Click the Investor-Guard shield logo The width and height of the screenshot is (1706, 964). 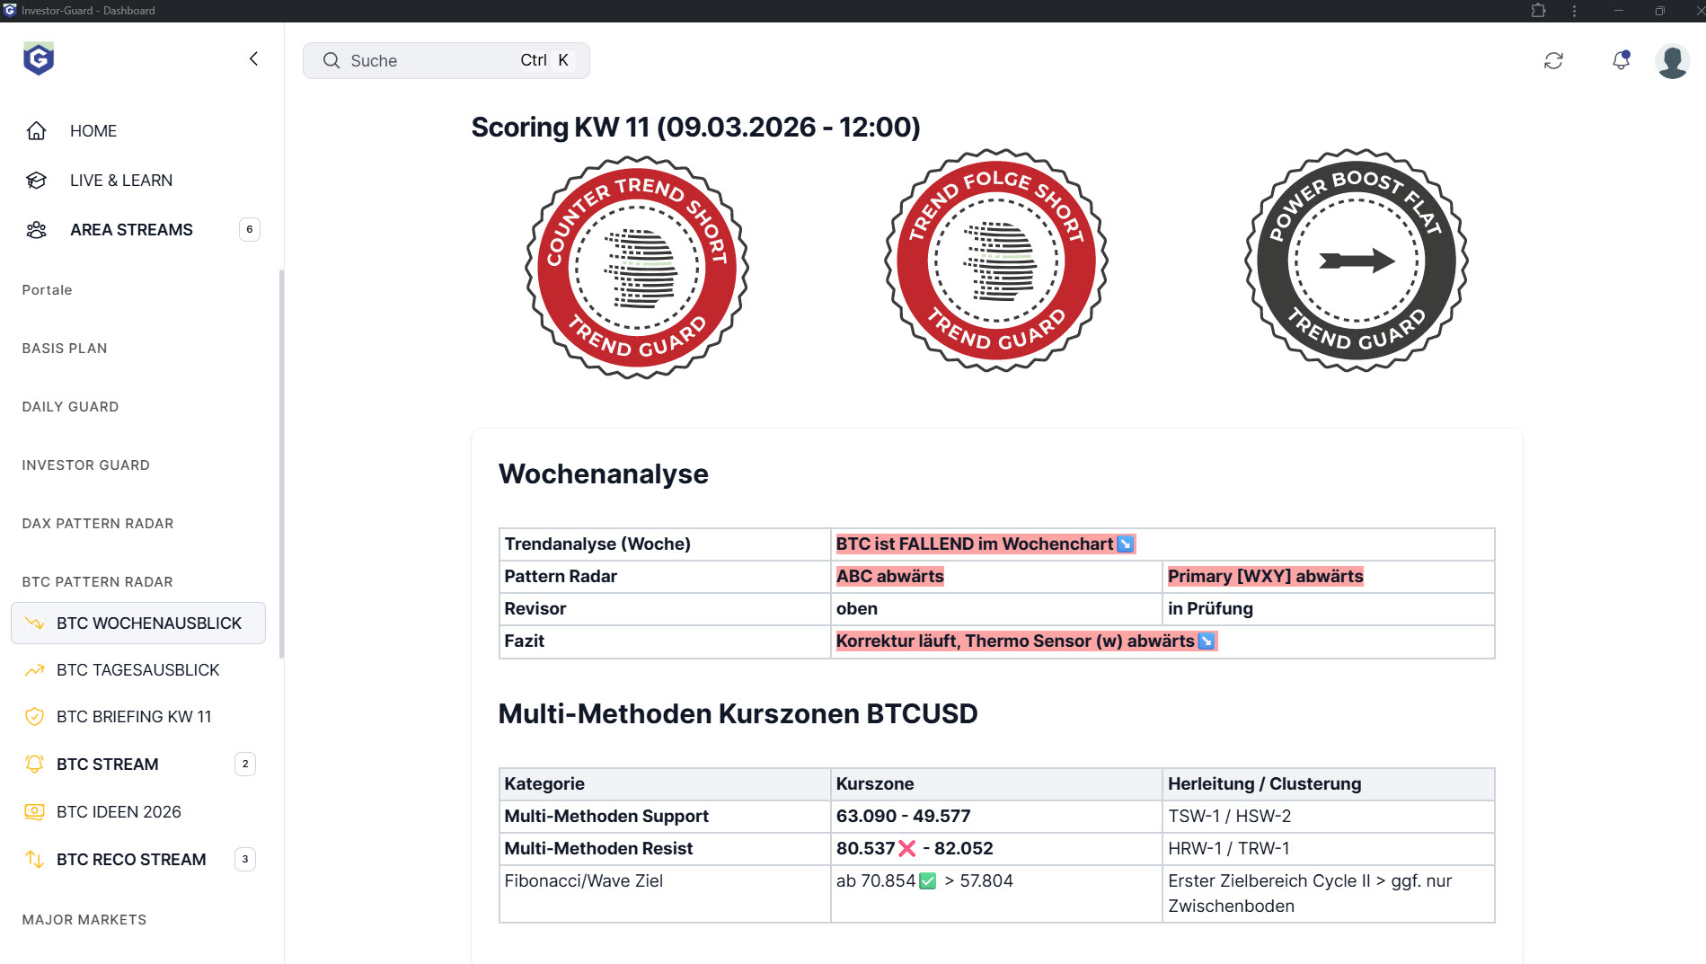pyautogui.click(x=38, y=59)
